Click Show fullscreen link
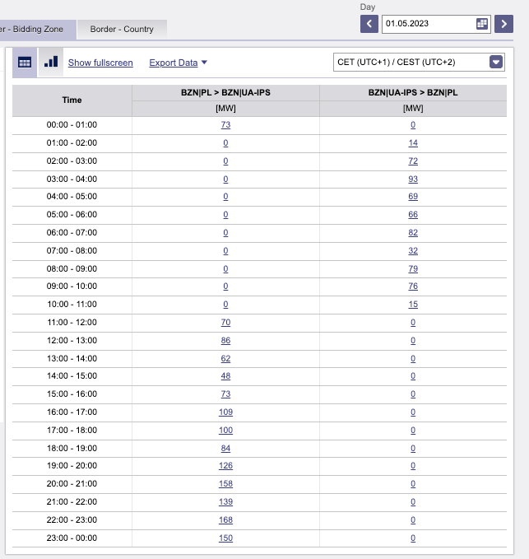529x559 pixels. (100, 63)
